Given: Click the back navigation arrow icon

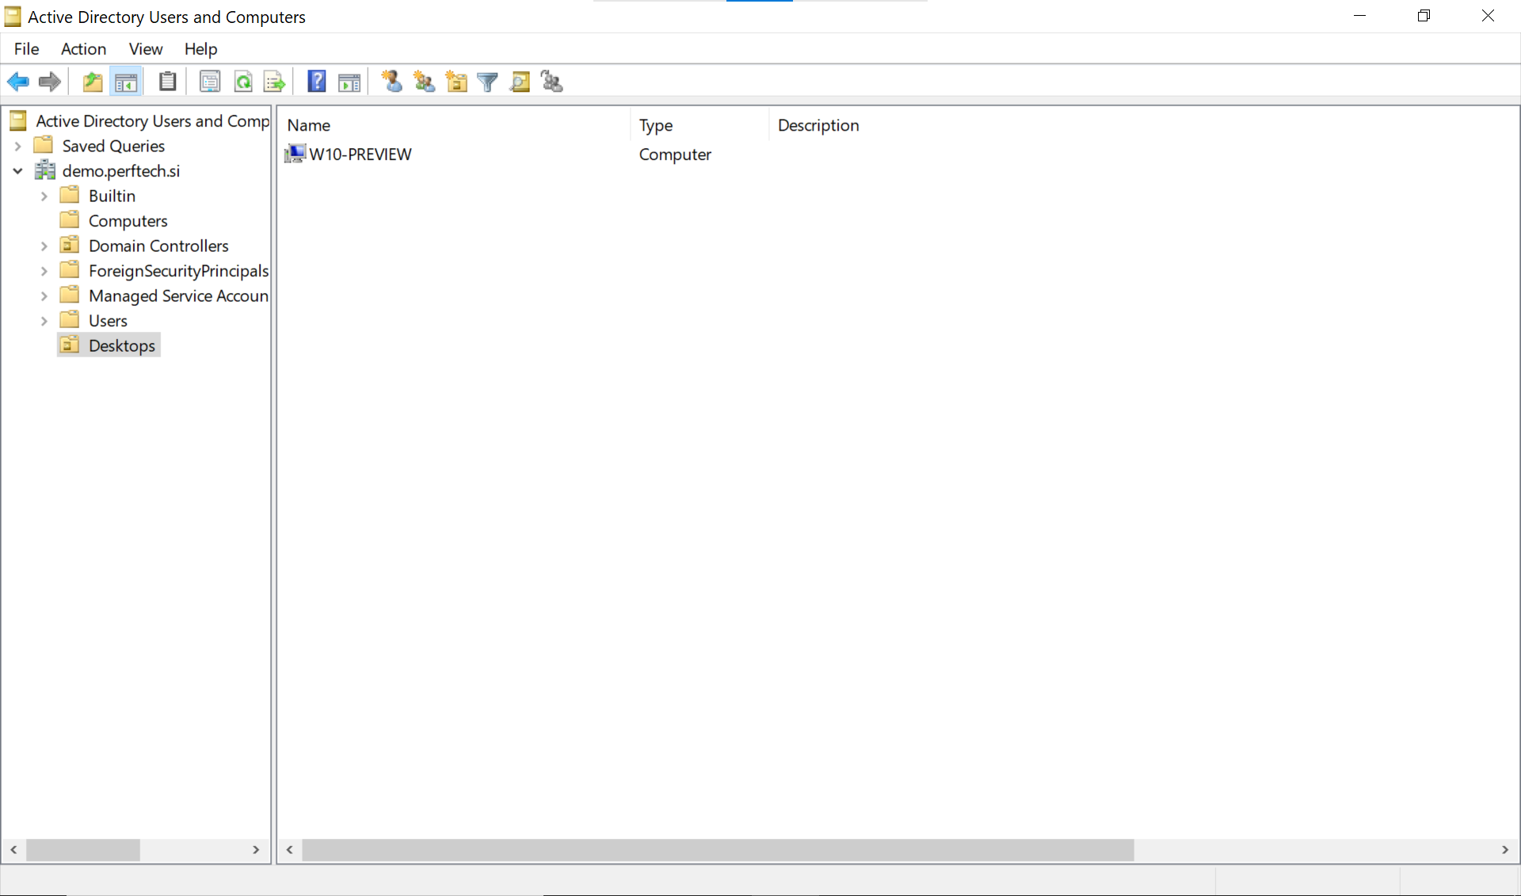Looking at the screenshot, I should pyautogui.click(x=19, y=81).
